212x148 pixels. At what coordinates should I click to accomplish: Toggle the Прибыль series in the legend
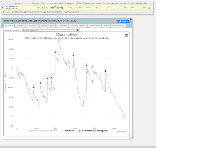pyautogui.click(x=68, y=131)
